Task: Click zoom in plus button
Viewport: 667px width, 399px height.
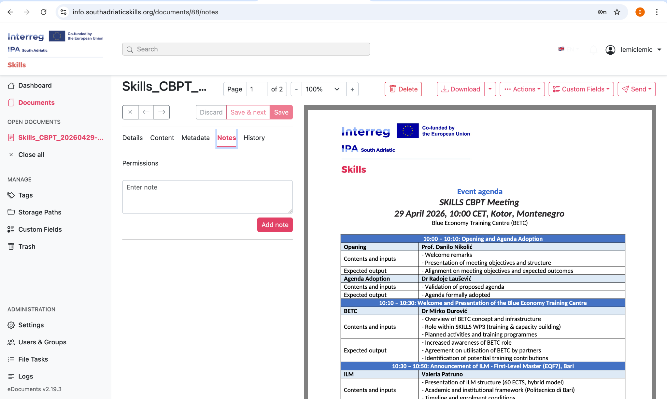Action: pos(352,89)
